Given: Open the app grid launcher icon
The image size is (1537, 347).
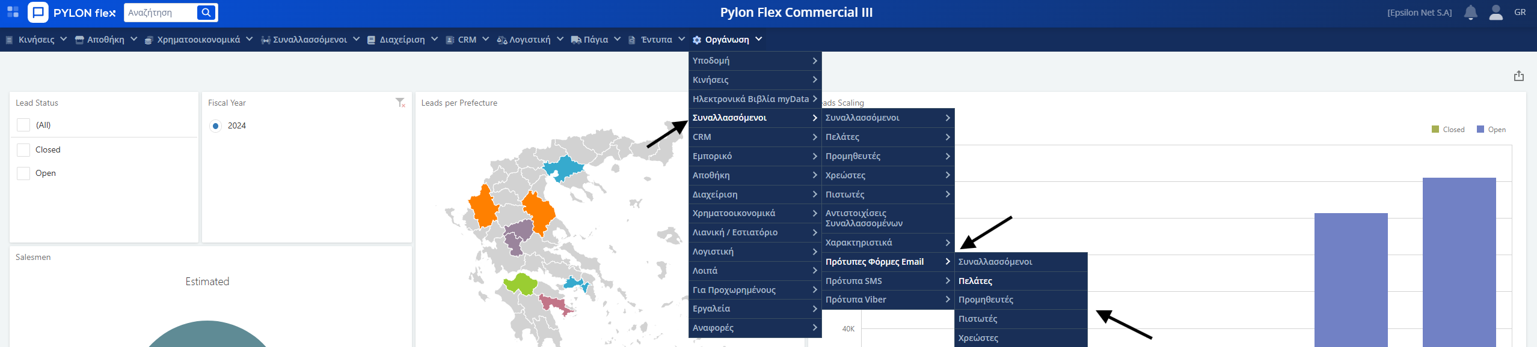Looking at the screenshot, I should (13, 12).
